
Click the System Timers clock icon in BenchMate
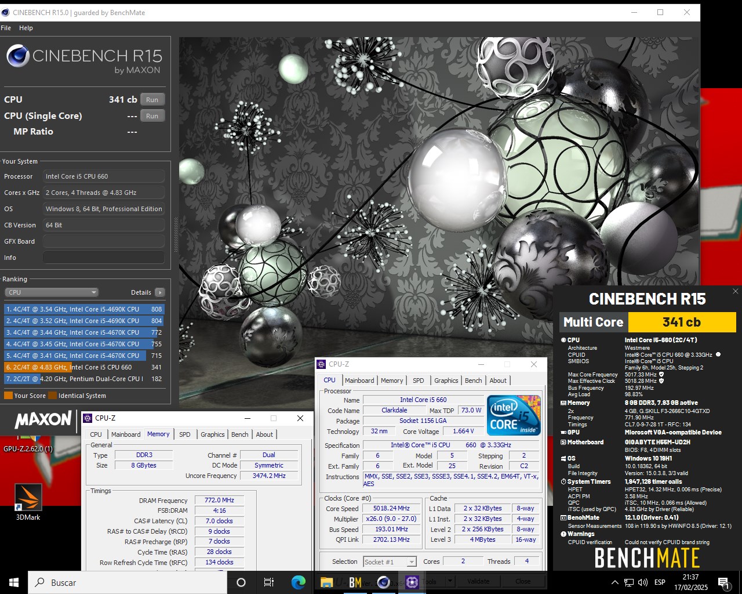563,481
